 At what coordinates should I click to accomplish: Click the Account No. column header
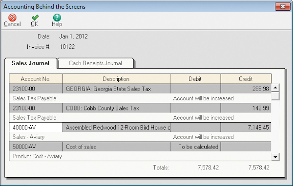[36, 79]
